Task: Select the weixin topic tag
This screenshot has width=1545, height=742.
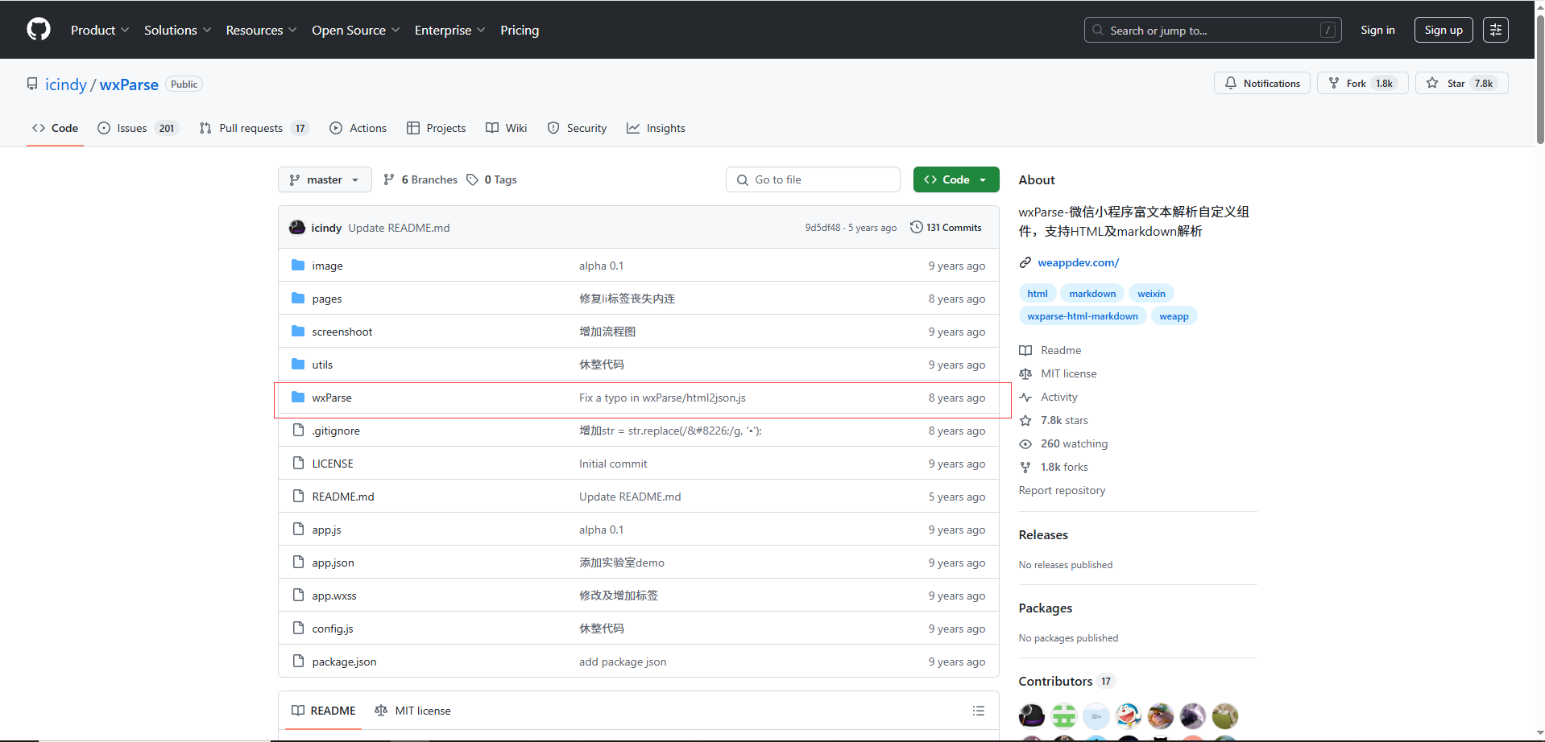Action: (1151, 294)
